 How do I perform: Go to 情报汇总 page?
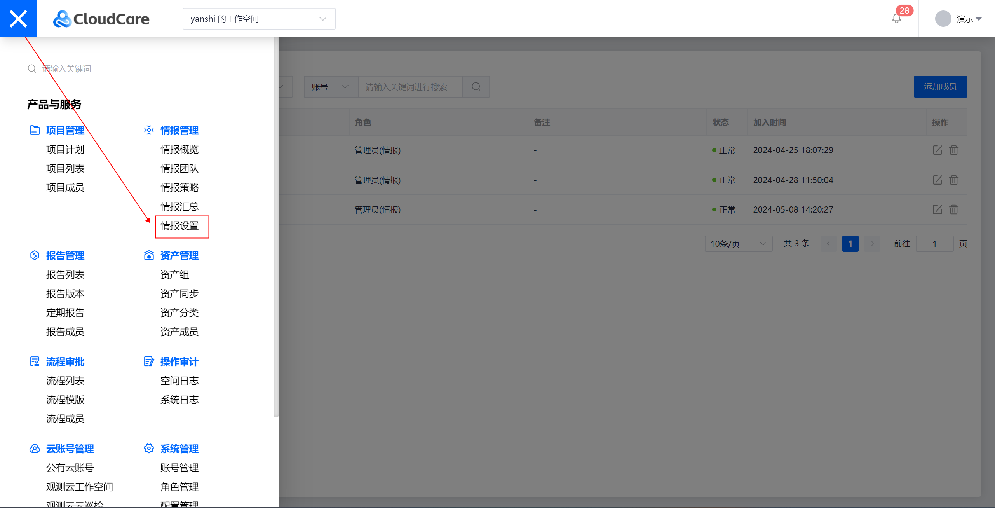pyautogui.click(x=179, y=206)
